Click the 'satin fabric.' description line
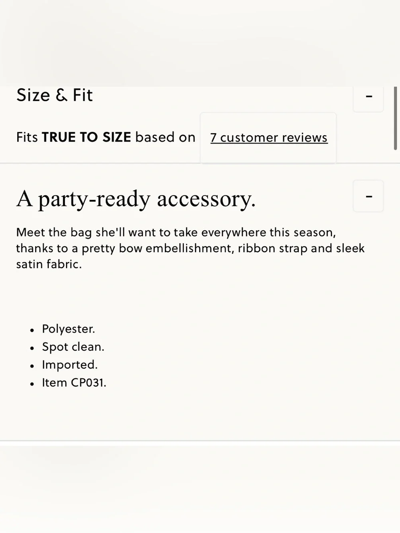 [49, 264]
